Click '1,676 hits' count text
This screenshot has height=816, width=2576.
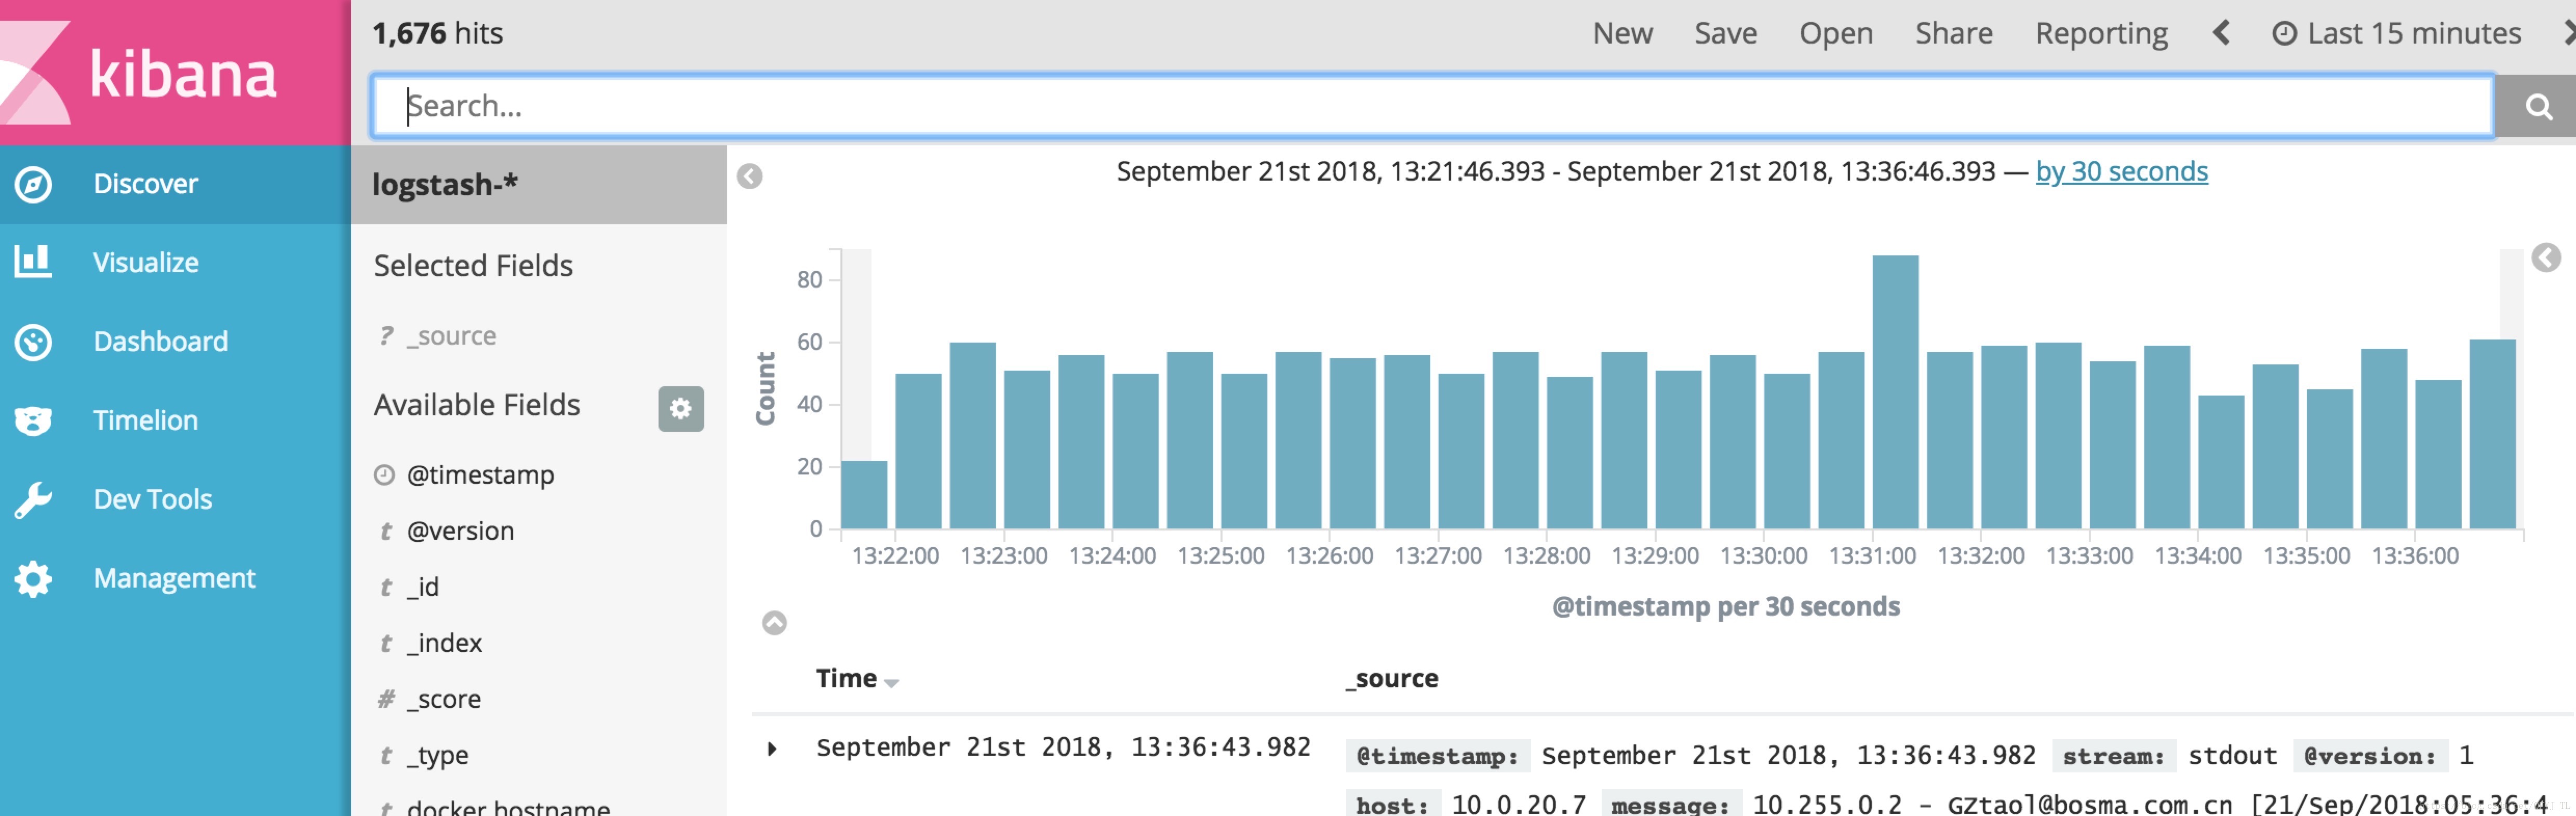coord(437,34)
